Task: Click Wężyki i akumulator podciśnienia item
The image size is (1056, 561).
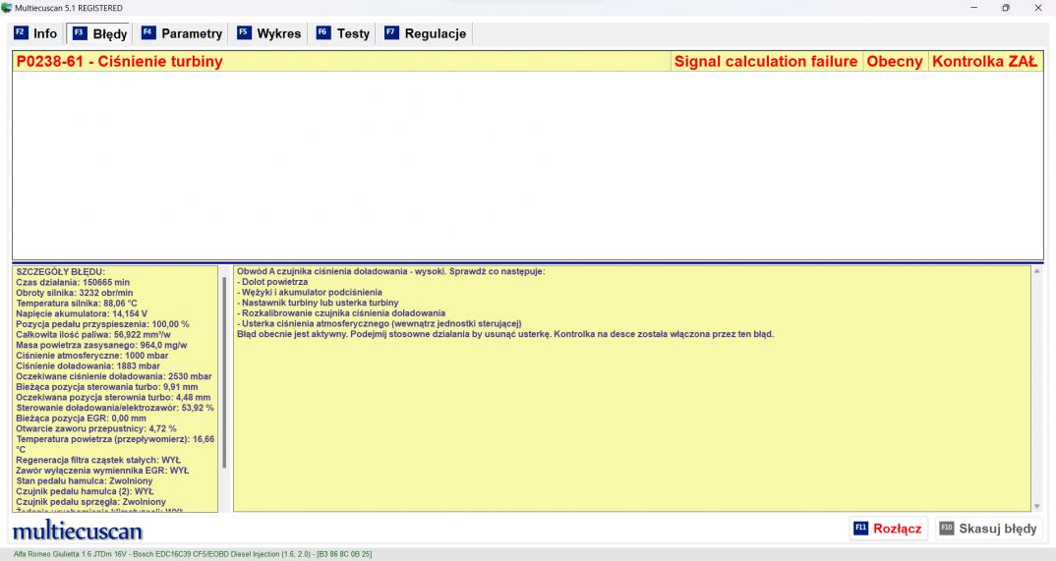Action: (x=309, y=293)
